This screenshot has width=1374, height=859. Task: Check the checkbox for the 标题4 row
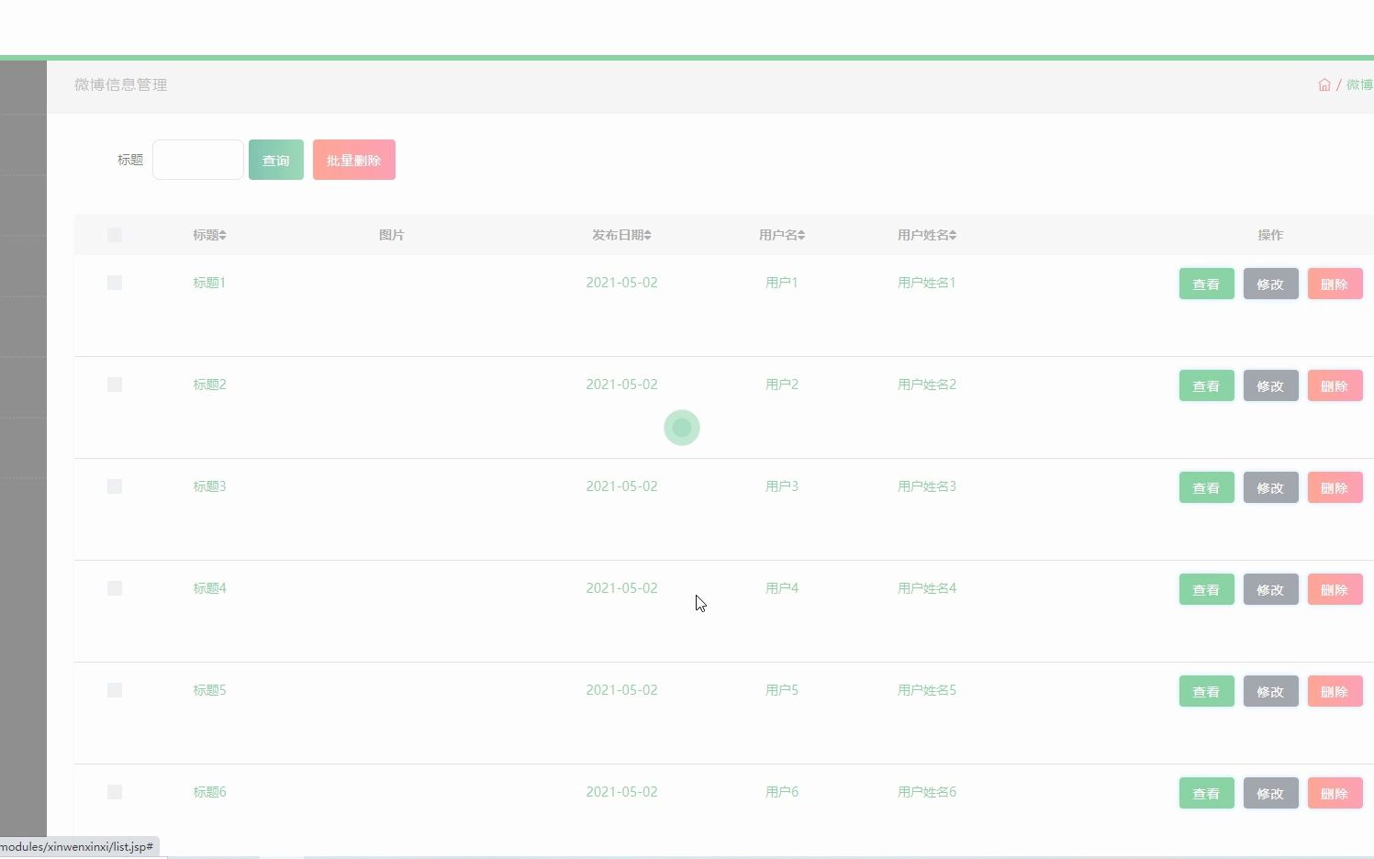point(115,588)
